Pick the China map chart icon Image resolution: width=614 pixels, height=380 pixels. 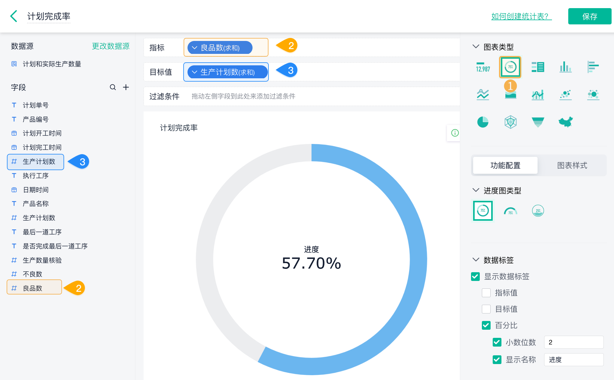(x=566, y=122)
